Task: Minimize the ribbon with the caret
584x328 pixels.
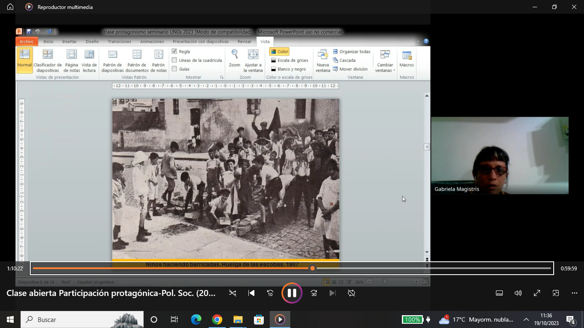Action: [418, 41]
